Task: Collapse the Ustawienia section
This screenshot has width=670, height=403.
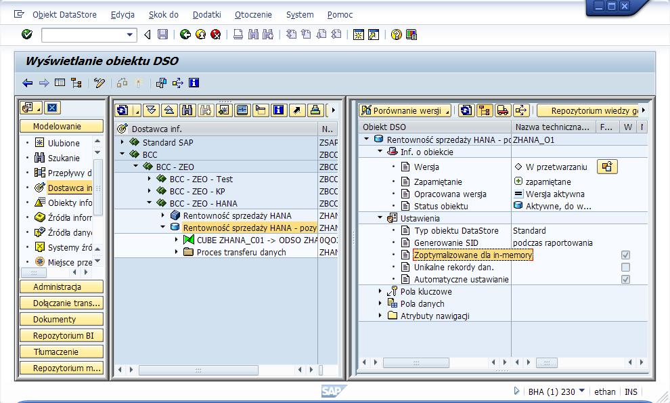Action: pos(380,218)
